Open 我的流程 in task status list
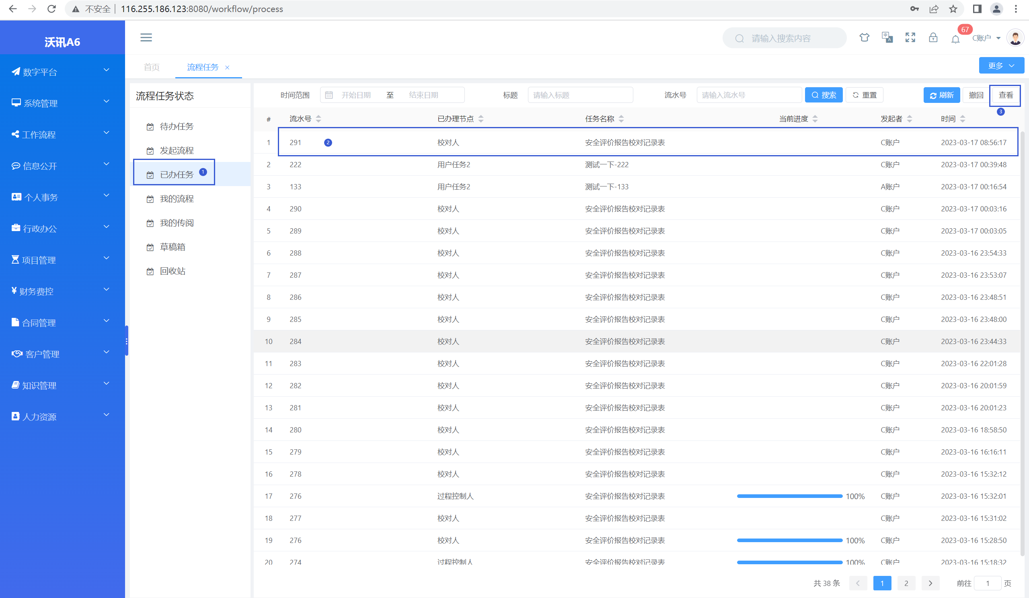This screenshot has height=598, width=1029. [x=177, y=199]
